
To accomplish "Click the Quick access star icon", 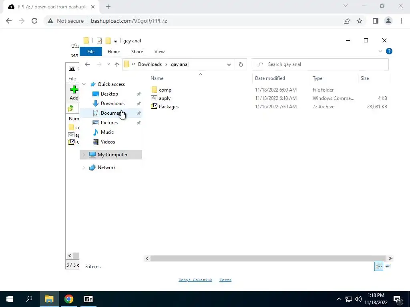I will (93, 84).
